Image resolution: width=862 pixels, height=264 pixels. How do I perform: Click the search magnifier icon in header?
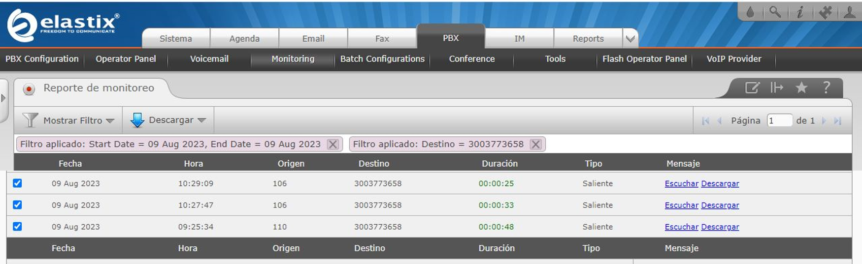[775, 12]
